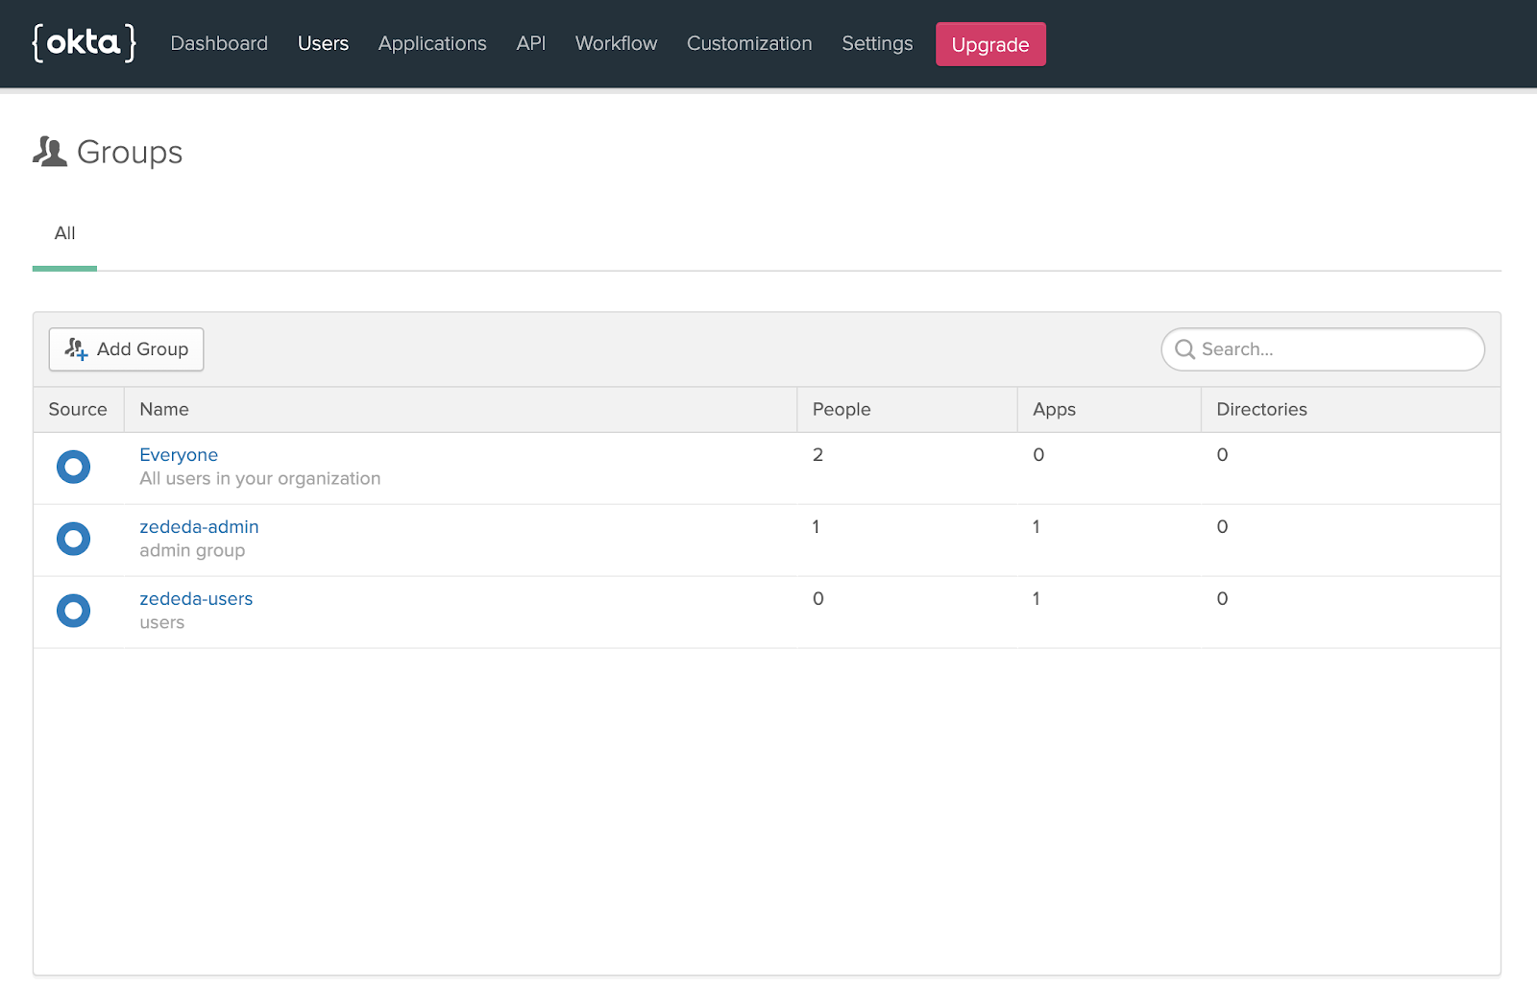1537x985 pixels.
Task: Open the Dashboard menu
Action: (x=219, y=43)
